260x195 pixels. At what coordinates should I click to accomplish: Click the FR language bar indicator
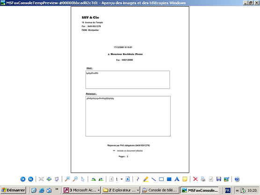[227, 190]
